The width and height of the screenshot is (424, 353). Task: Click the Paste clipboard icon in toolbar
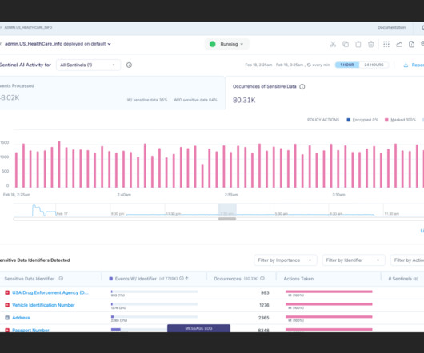coord(358,44)
